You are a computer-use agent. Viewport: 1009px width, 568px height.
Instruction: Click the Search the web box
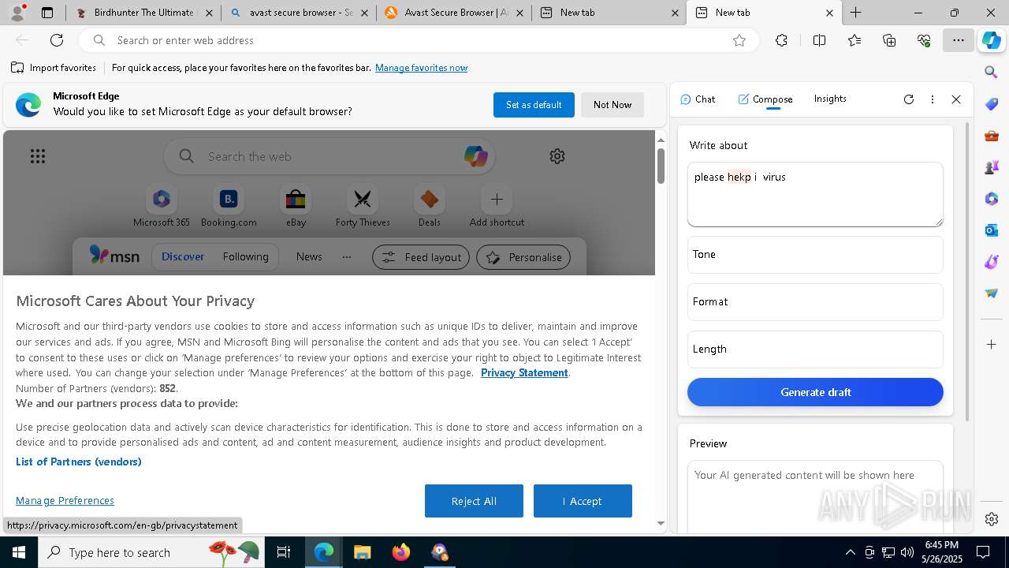(330, 156)
